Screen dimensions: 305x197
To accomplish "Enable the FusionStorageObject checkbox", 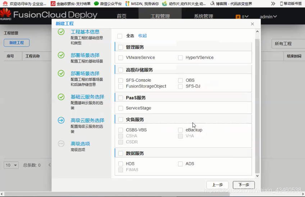I will point(120,86).
